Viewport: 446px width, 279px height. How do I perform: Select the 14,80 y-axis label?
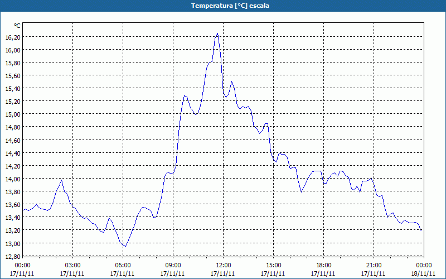pyautogui.click(x=13, y=127)
